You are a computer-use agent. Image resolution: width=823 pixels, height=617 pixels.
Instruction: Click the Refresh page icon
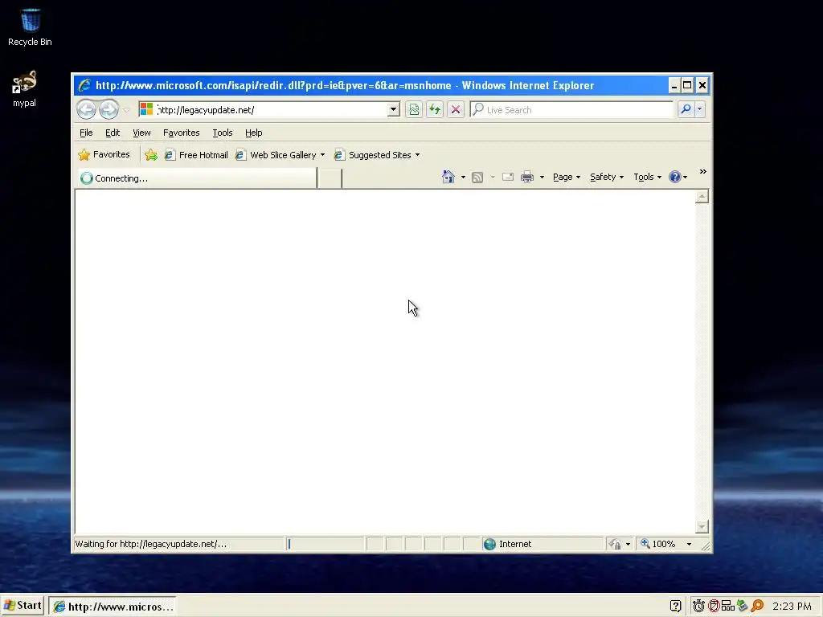435,109
